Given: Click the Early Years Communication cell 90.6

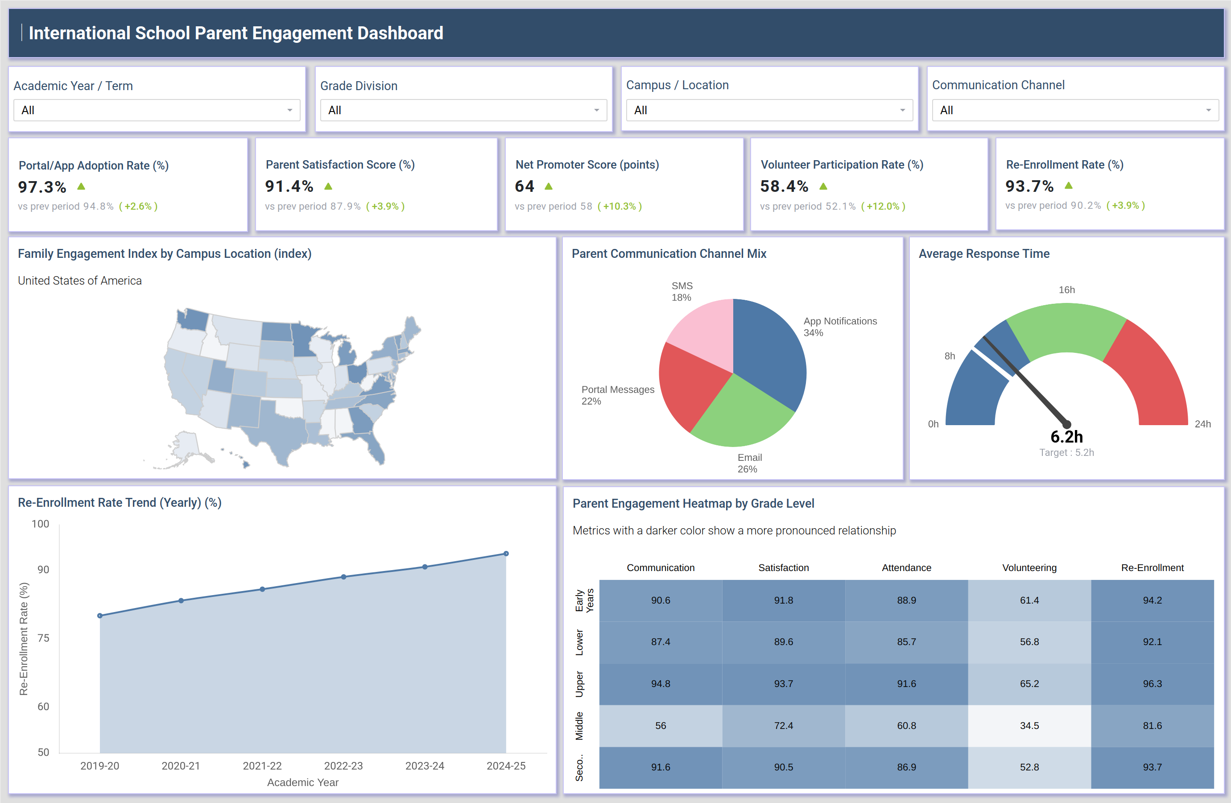Looking at the screenshot, I should pyautogui.click(x=661, y=600).
